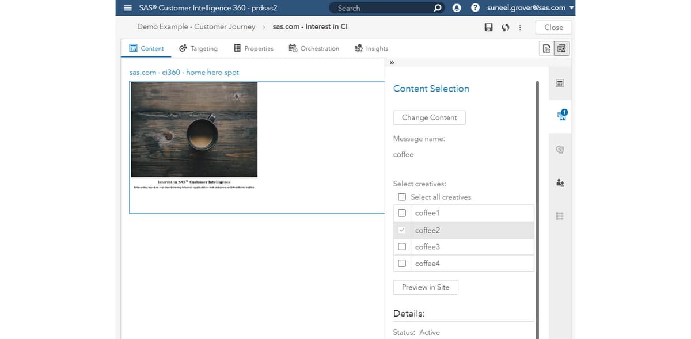Select the details view toggle icon
This screenshot has height=339, width=691.
[x=562, y=49]
